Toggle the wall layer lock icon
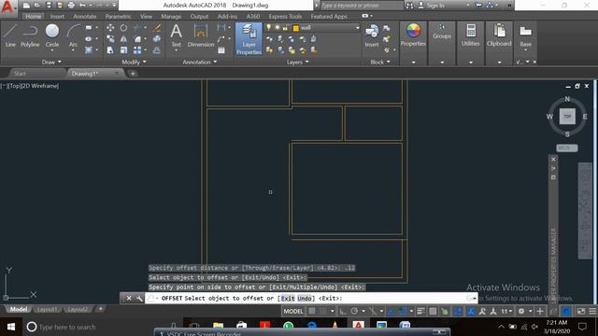The image size is (598, 336). tap(285, 27)
